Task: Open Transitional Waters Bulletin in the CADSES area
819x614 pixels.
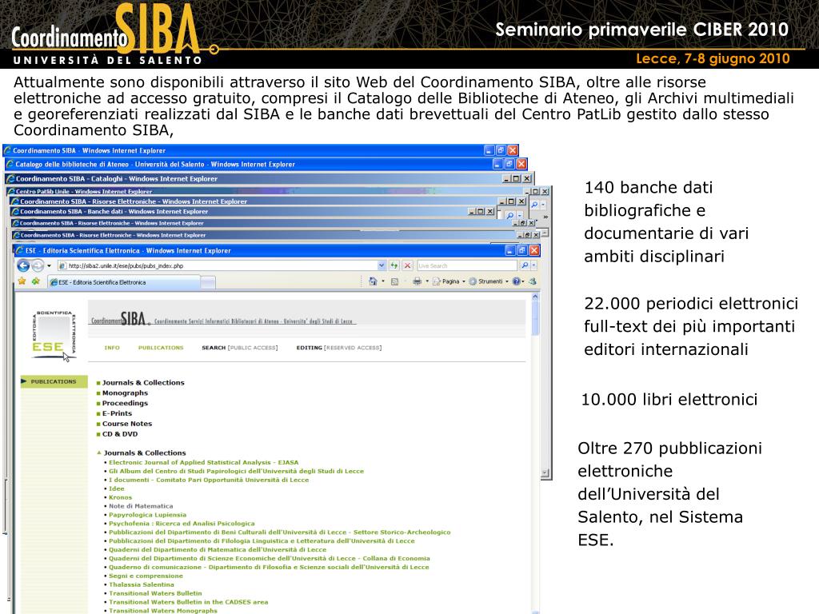Action: click(188, 602)
